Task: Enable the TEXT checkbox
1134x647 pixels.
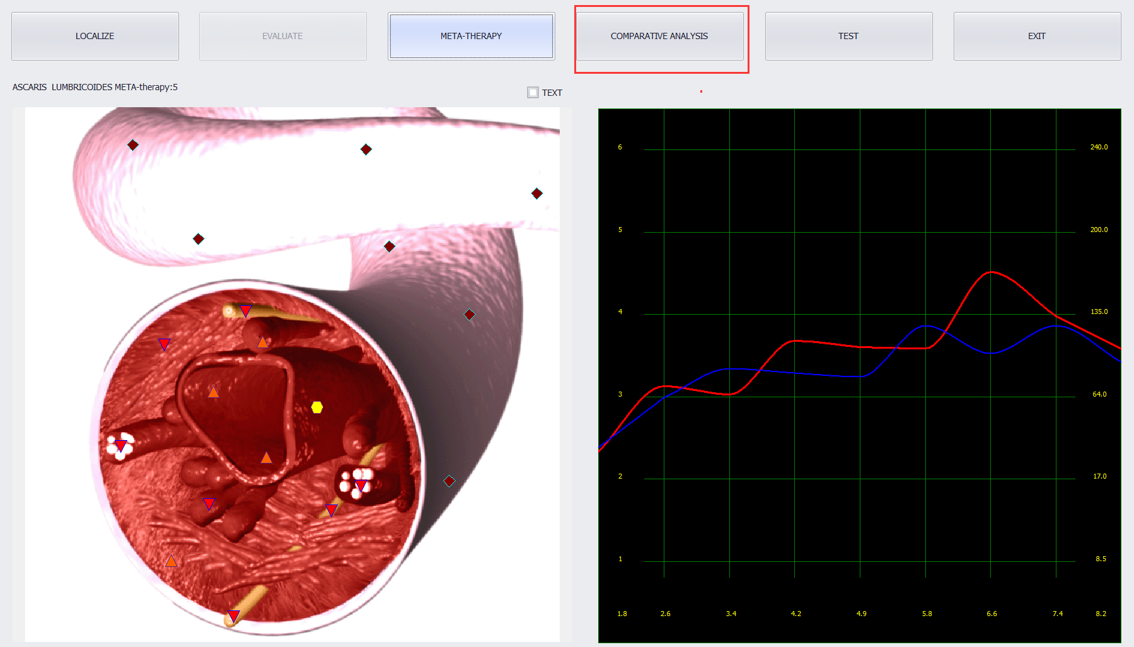Action: 533,93
